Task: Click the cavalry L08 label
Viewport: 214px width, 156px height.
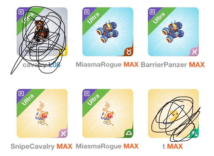Action: (x=41, y=64)
